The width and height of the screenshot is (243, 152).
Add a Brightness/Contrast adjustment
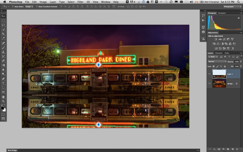216,39
